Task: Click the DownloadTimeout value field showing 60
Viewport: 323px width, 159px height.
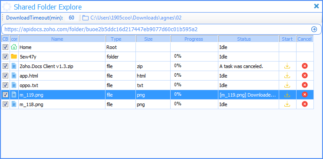Action: (x=72, y=18)
